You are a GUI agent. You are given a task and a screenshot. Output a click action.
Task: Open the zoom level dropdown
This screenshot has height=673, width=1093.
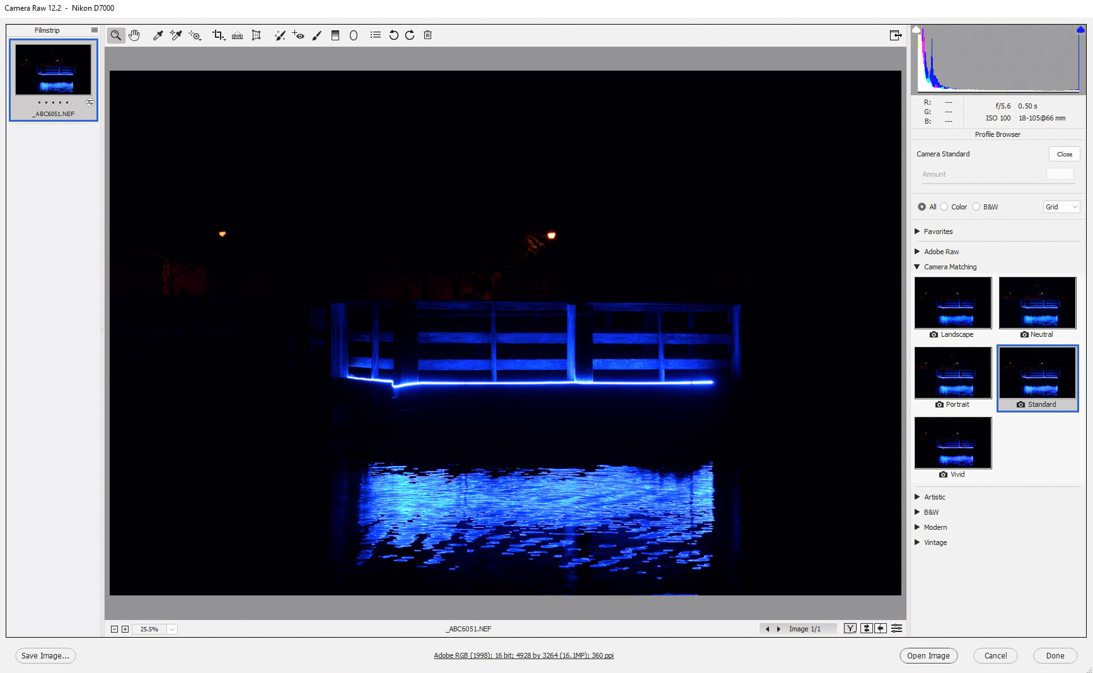[x=172, y=629]
